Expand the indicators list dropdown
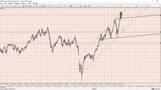This screenshot has width=161, height=90. 83,6
